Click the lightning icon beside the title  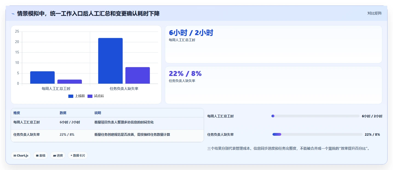(x=13, y=13)
